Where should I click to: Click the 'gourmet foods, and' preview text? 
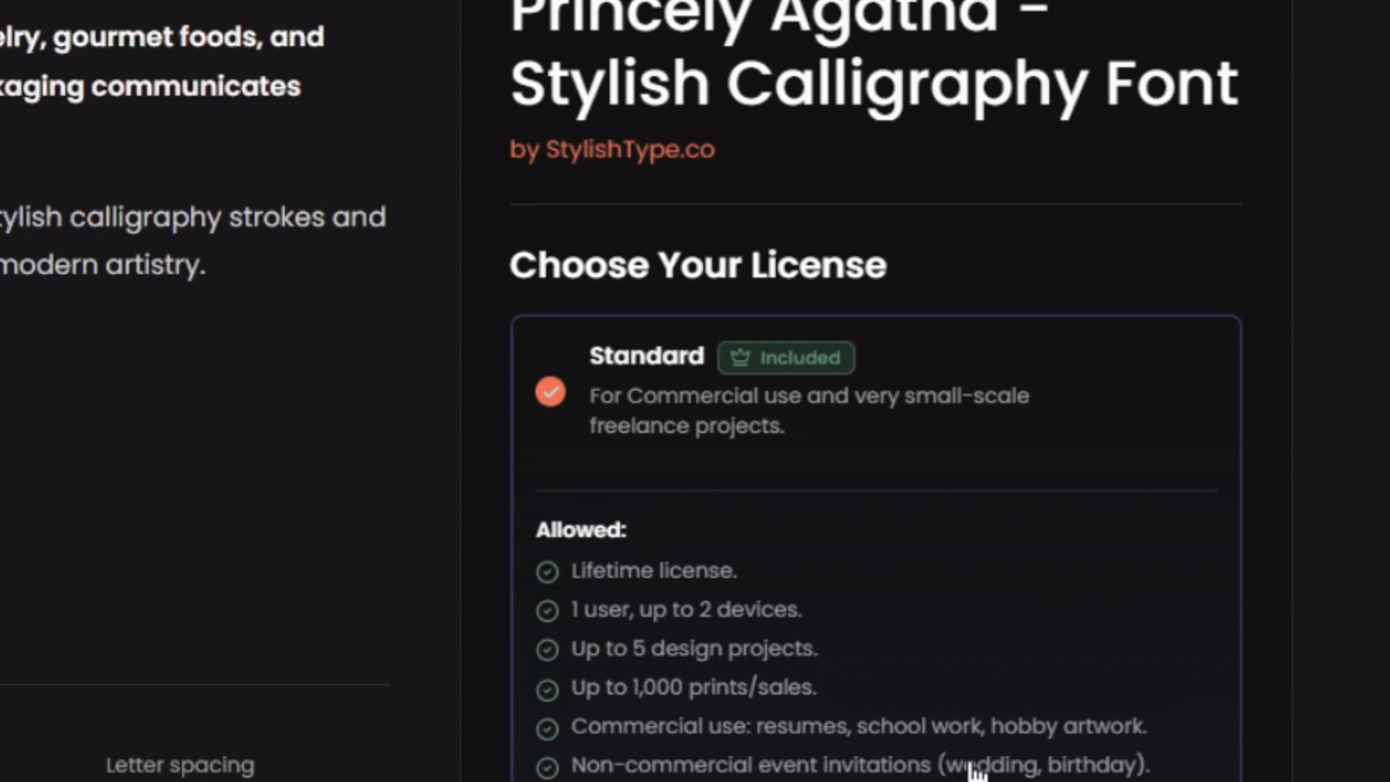[188, 37]
